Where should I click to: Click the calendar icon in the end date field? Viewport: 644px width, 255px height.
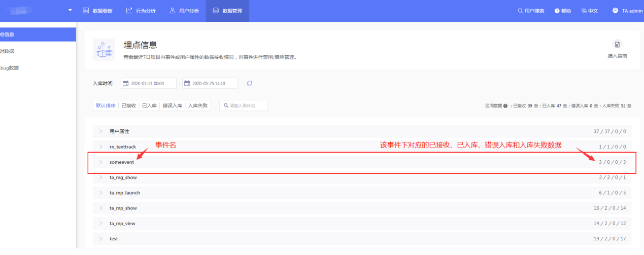pos(187,83)
